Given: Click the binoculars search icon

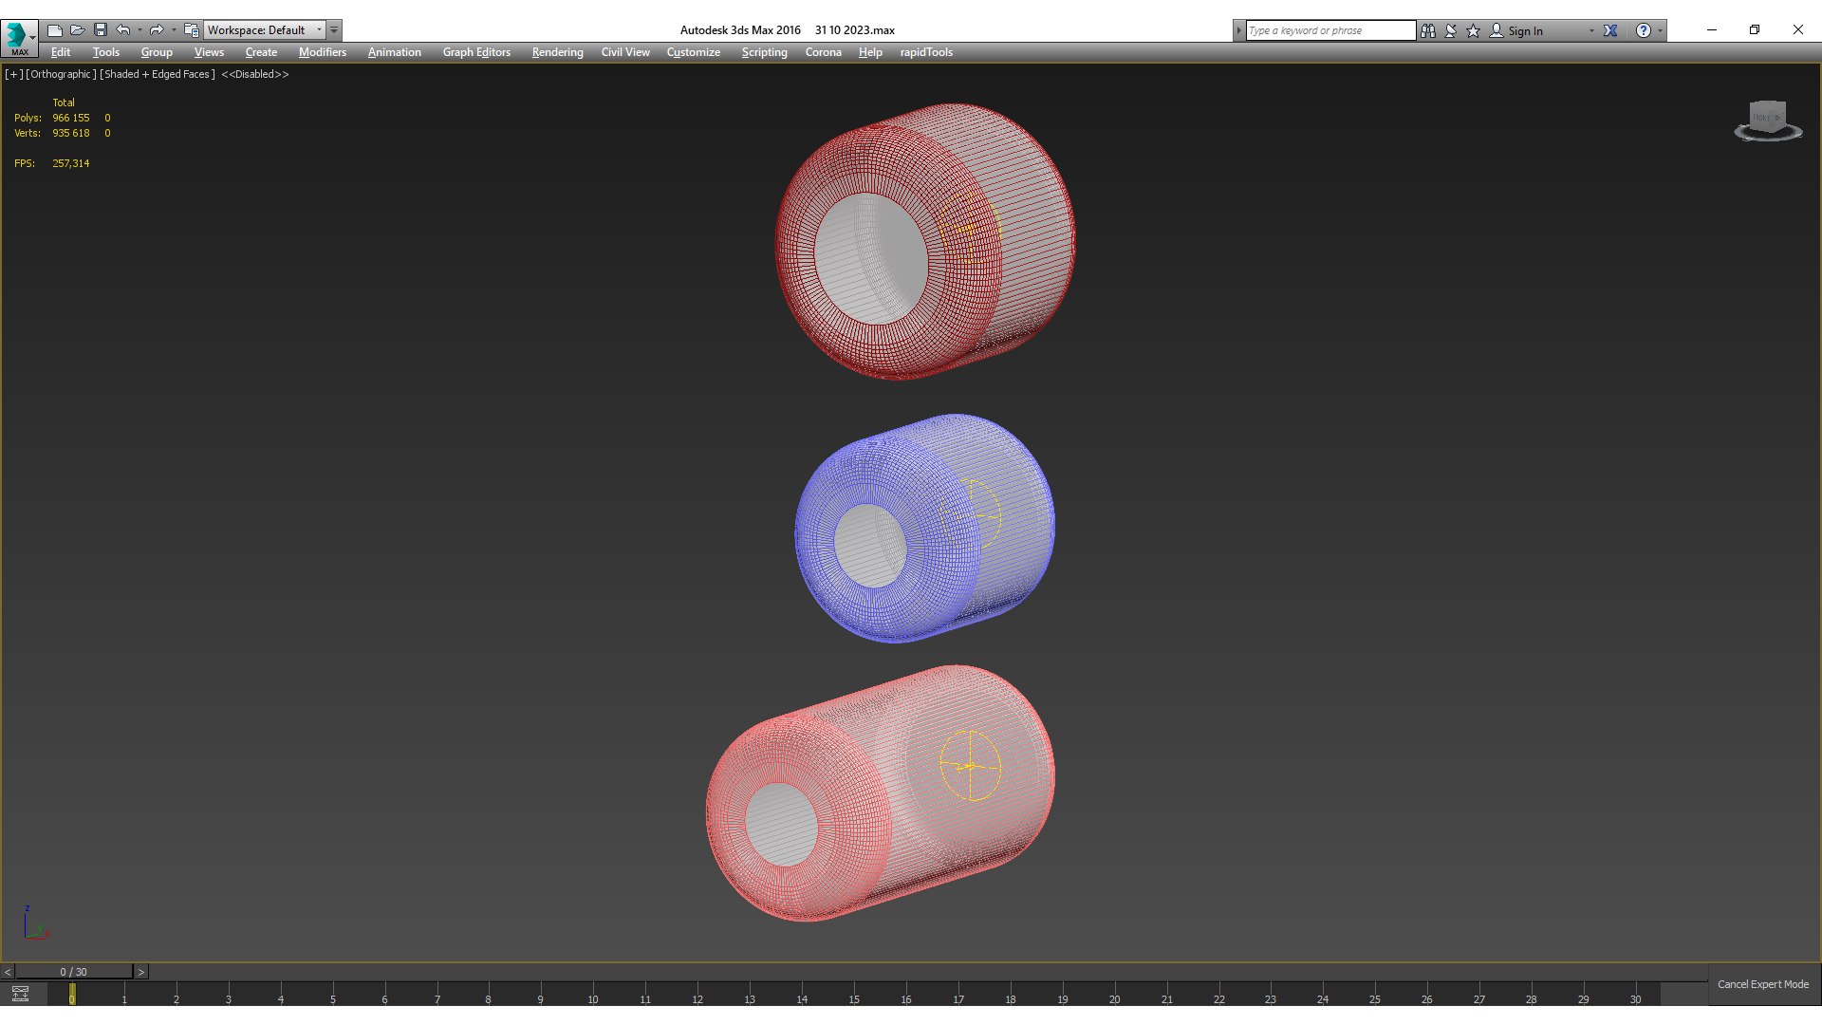Looking at the screenshot, I should pyautogui.click(x=1428, y=30).
